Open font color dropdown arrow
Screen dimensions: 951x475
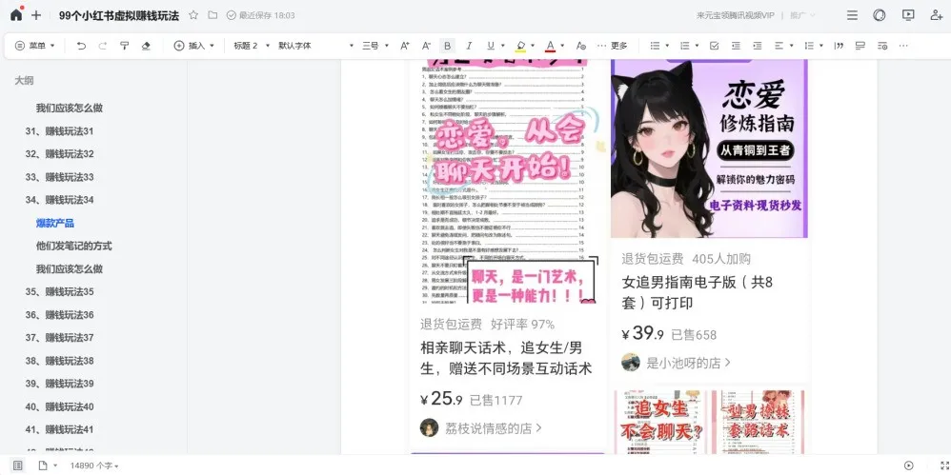(562, 46)
